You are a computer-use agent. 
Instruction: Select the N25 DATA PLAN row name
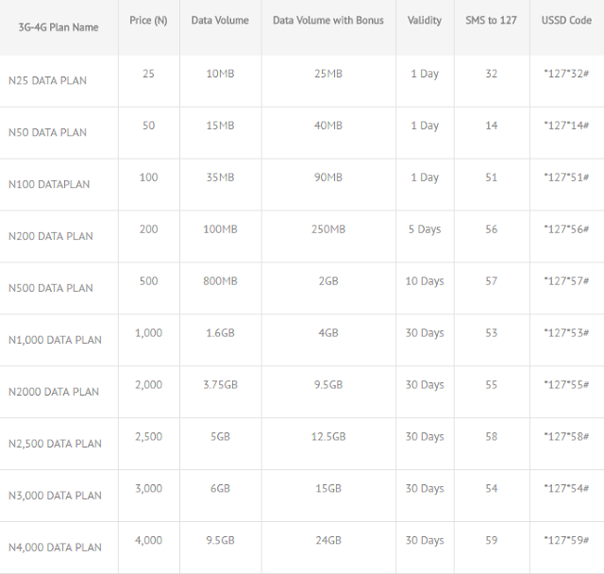pos(47,80)
